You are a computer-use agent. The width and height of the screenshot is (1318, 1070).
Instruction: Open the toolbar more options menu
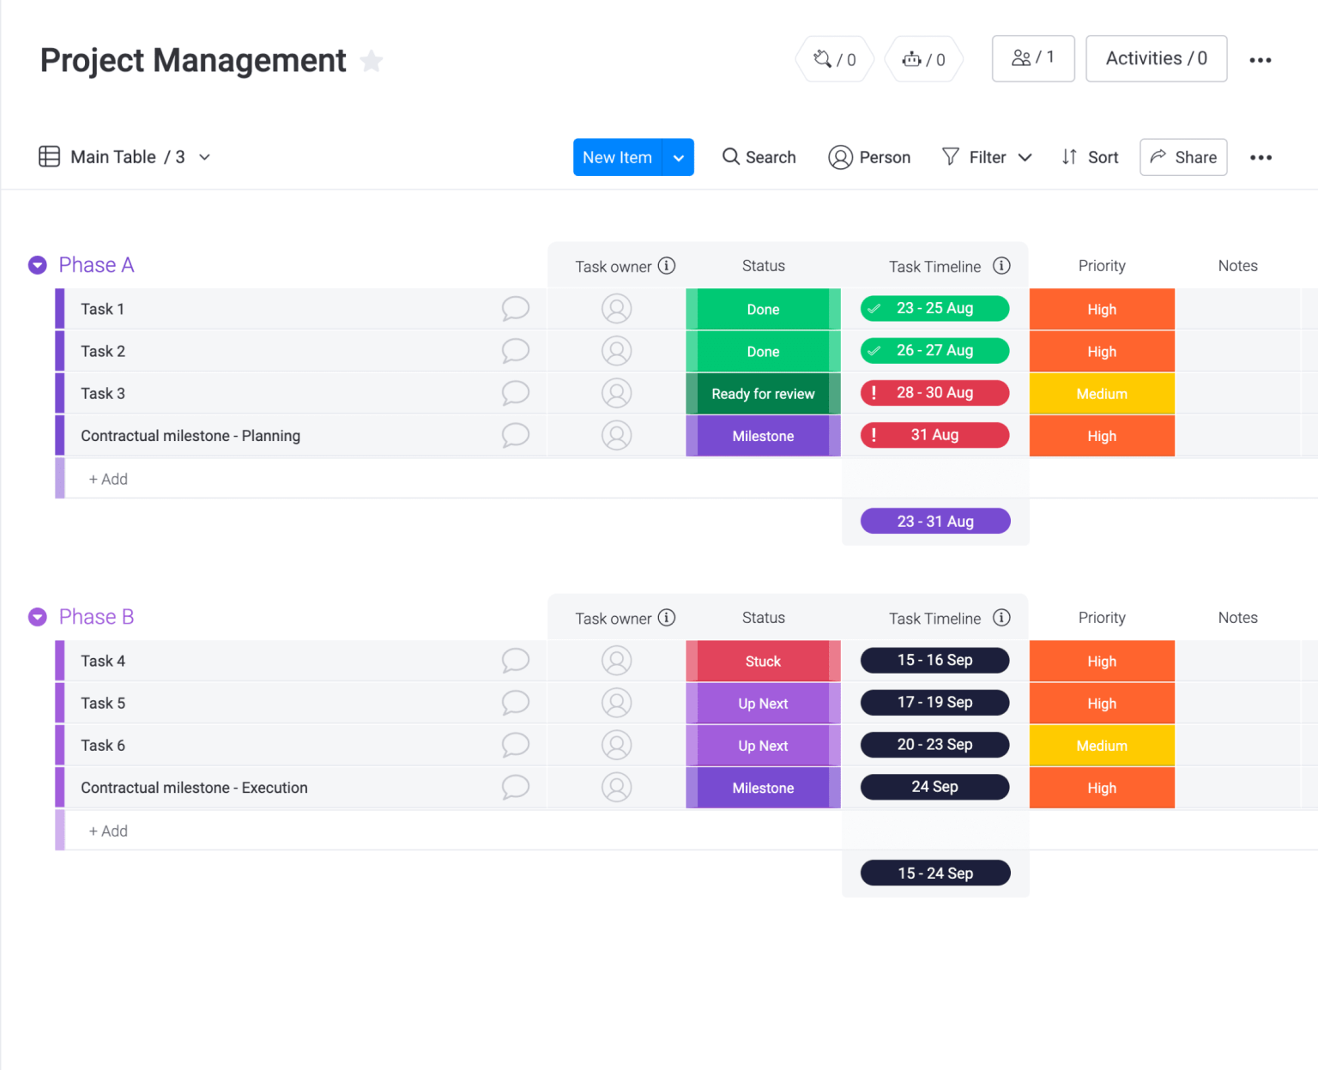pos(1261,157)
